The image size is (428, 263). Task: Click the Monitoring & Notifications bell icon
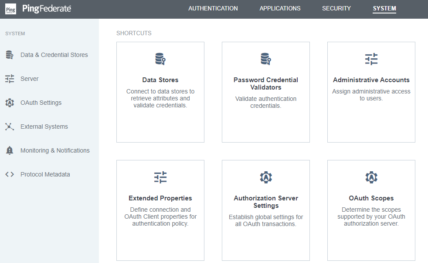coord(10,150)
